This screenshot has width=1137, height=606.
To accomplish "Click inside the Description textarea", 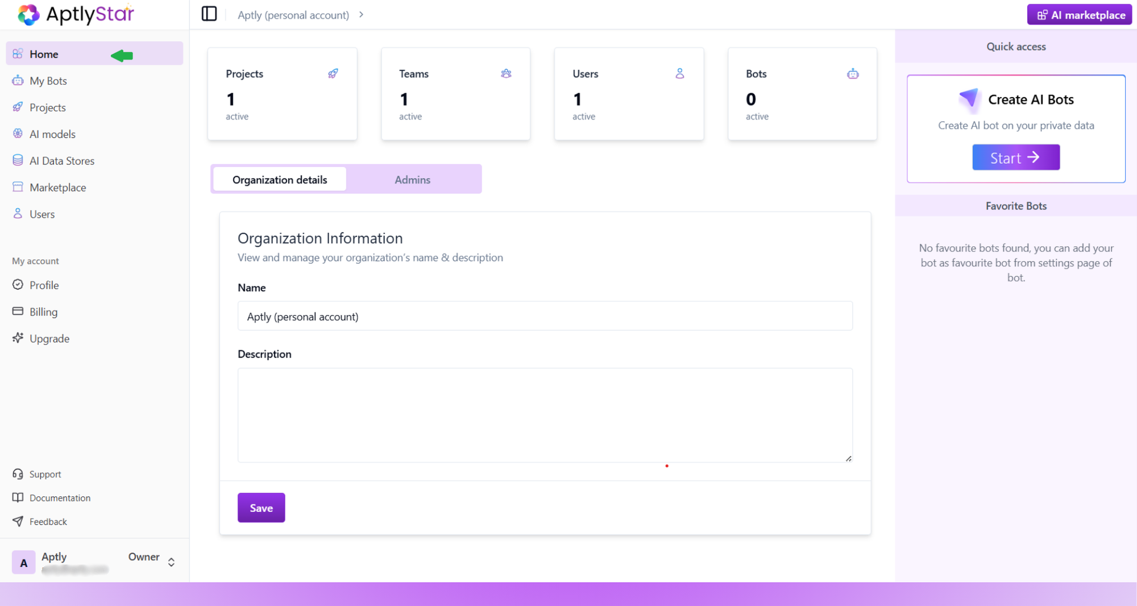I will [545, 415].
